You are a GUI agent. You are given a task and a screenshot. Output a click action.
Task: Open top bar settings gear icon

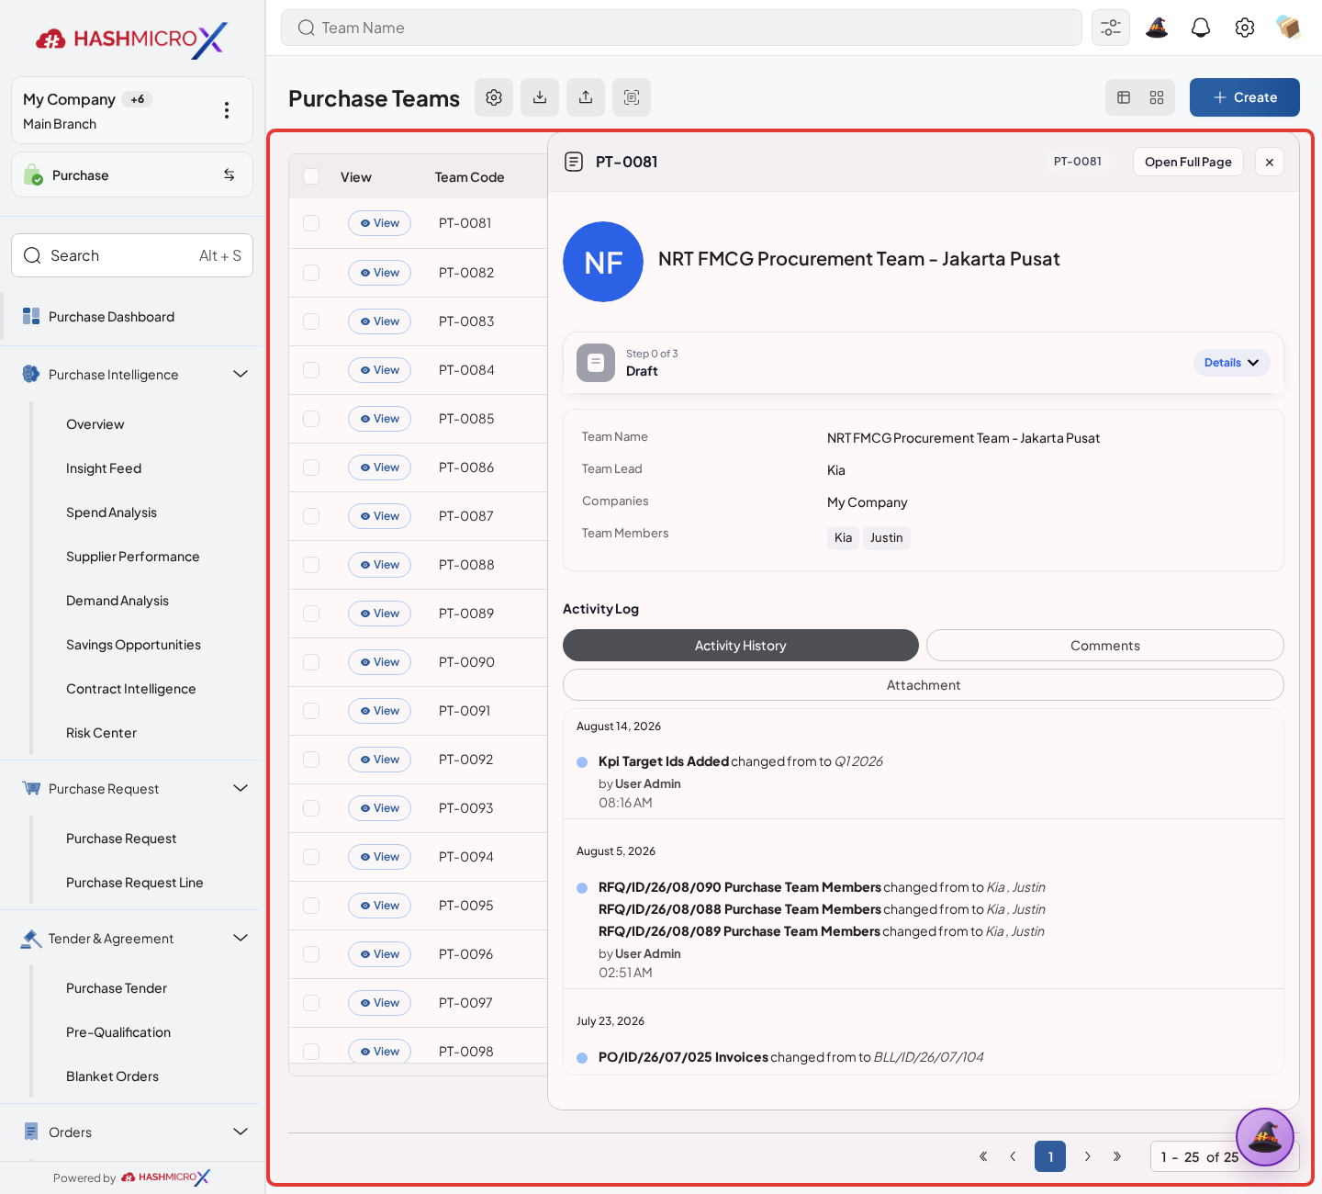tap(1245, 28)
